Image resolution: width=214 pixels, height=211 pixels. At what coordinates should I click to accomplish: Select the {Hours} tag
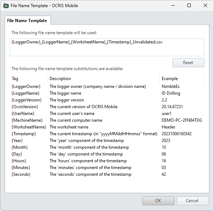[x=19, y=161]
